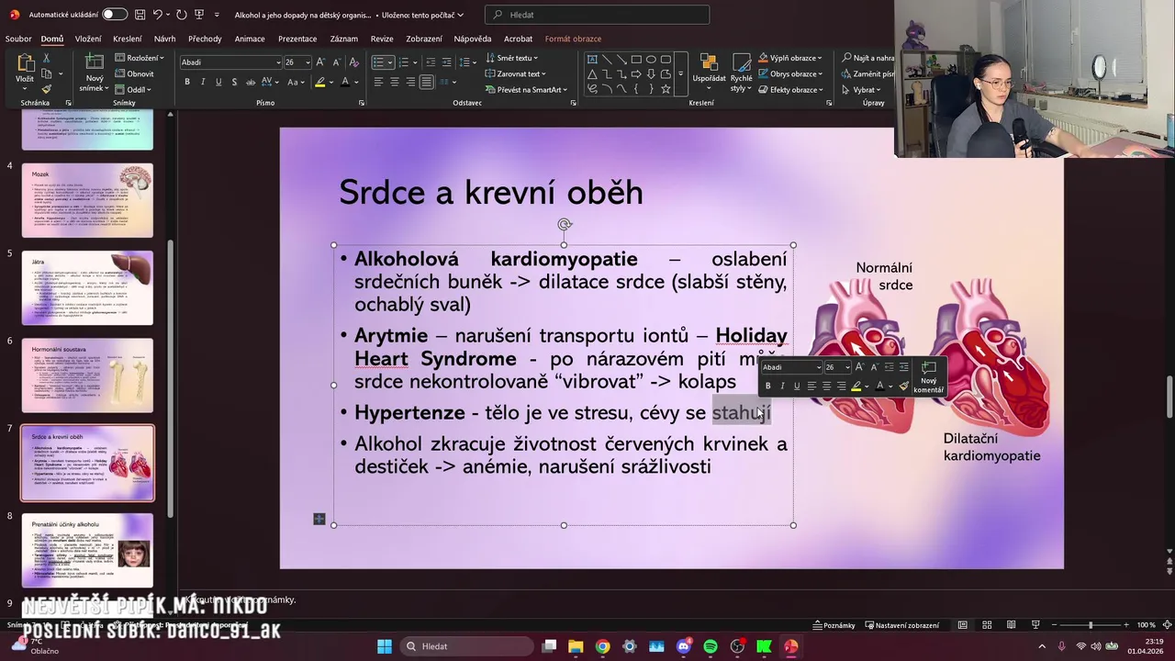Open the Směr textu dropdown
The image size is (1175, 661).
click(x=513, y=58)
